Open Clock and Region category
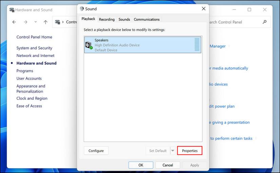This screenshot has height=173, width=280. (x=32, y=98)
